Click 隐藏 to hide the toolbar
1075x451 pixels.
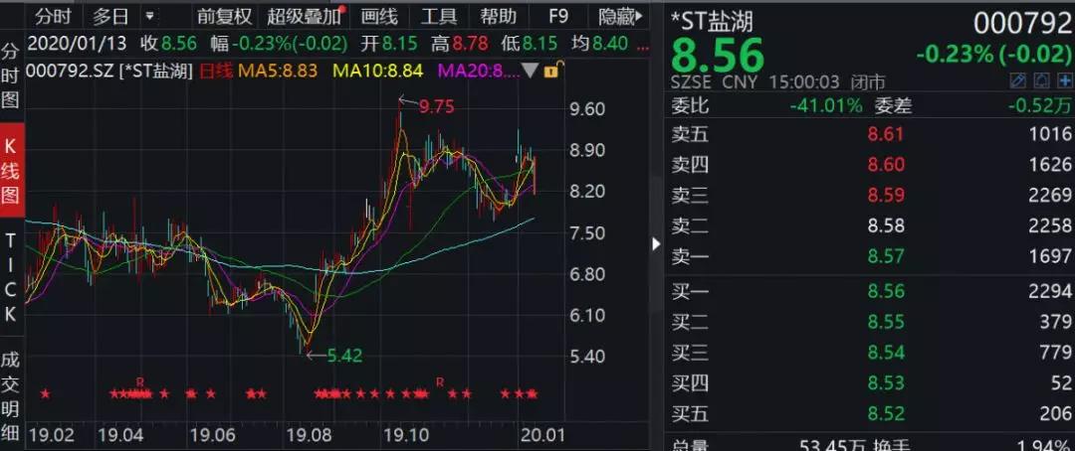click(x=620, y=15)
